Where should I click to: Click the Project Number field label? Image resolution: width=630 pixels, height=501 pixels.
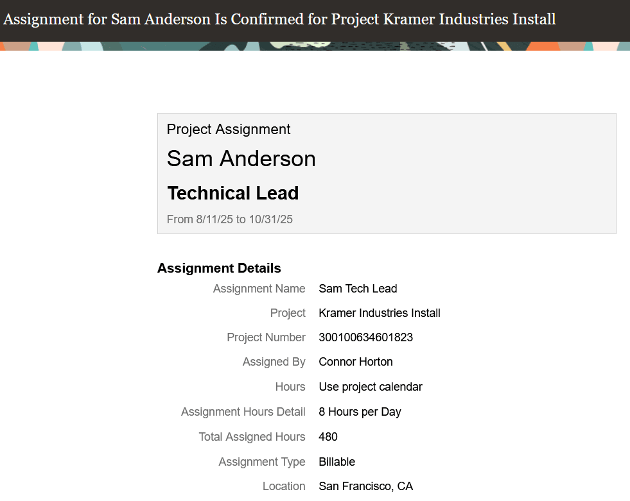coord(266,337)
